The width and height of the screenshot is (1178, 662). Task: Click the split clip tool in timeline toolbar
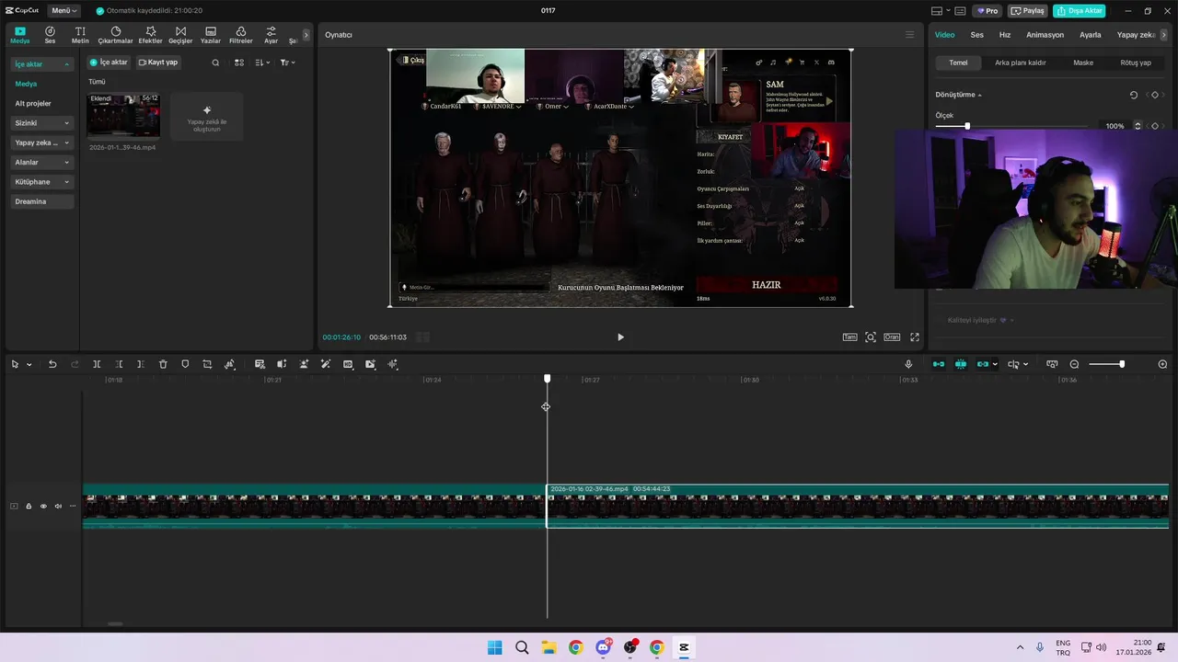pos(97,364)
